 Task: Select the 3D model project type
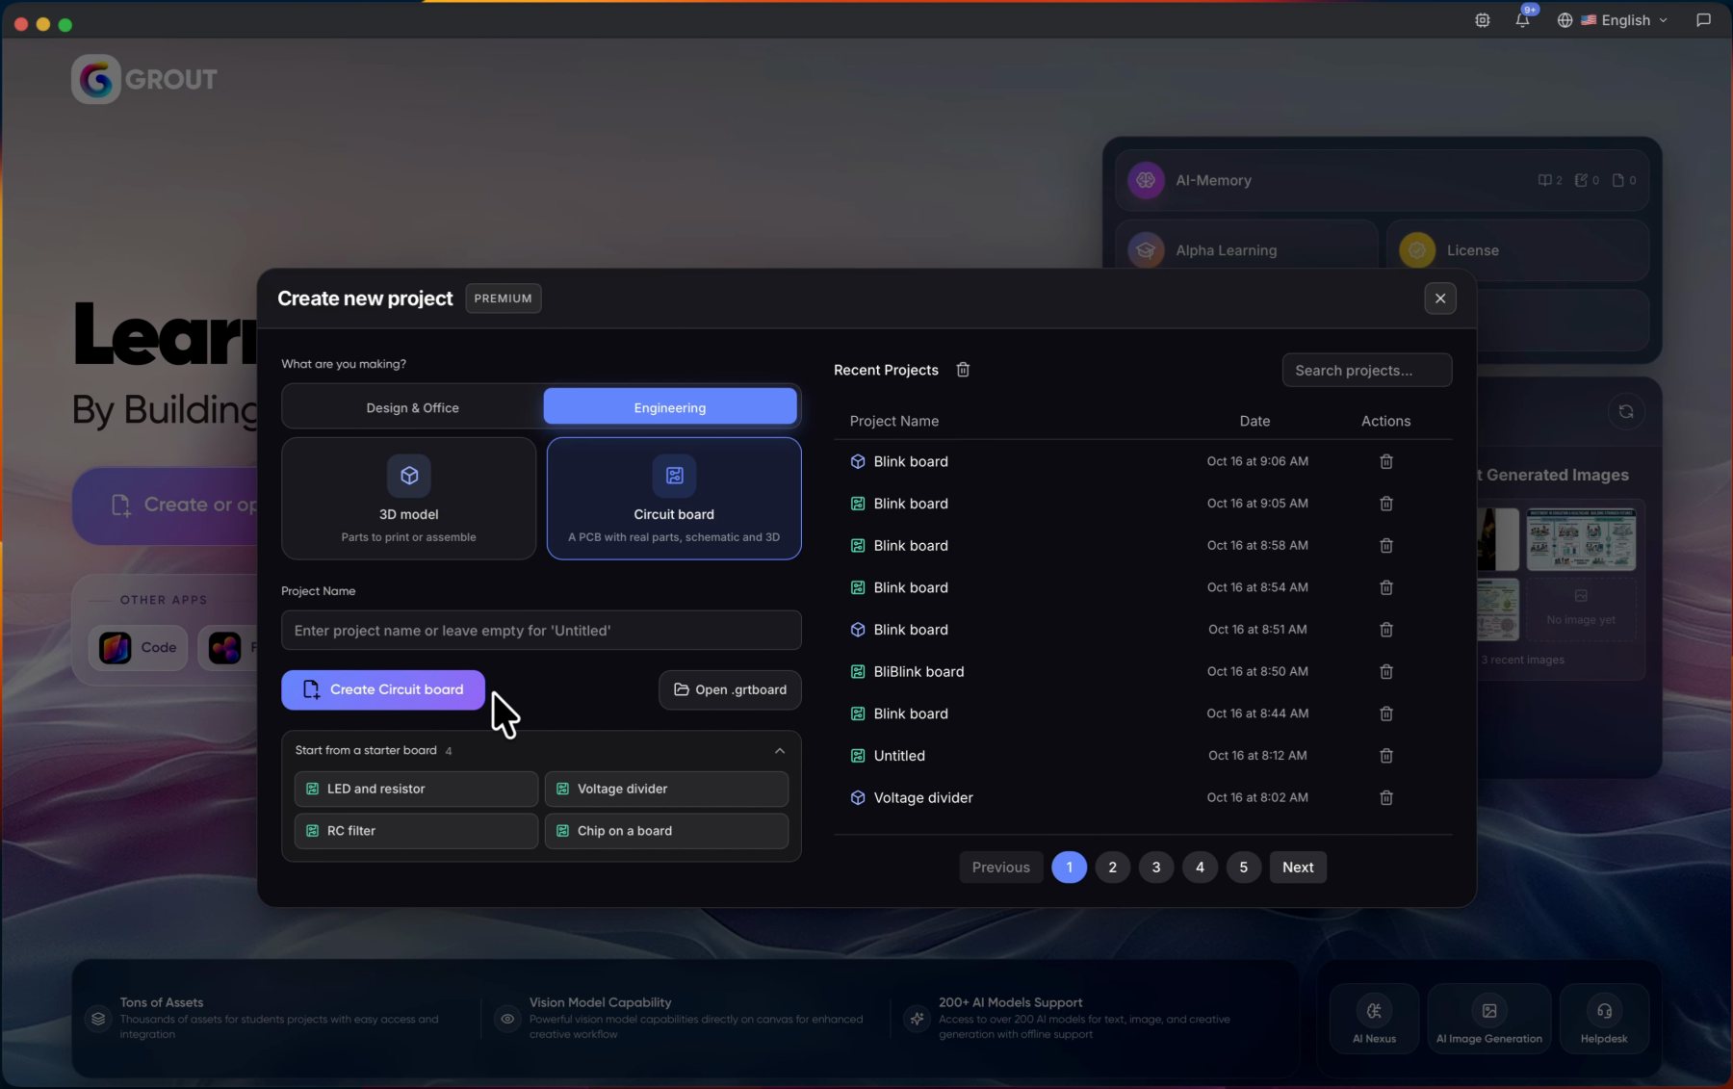tap(408, 499)
